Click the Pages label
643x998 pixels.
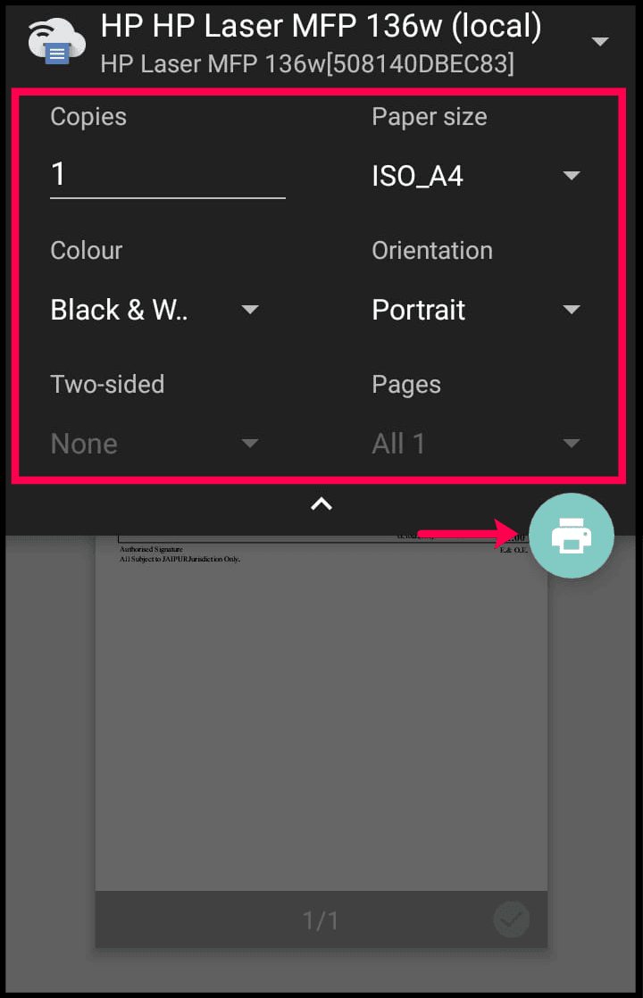tap(406, 385)
